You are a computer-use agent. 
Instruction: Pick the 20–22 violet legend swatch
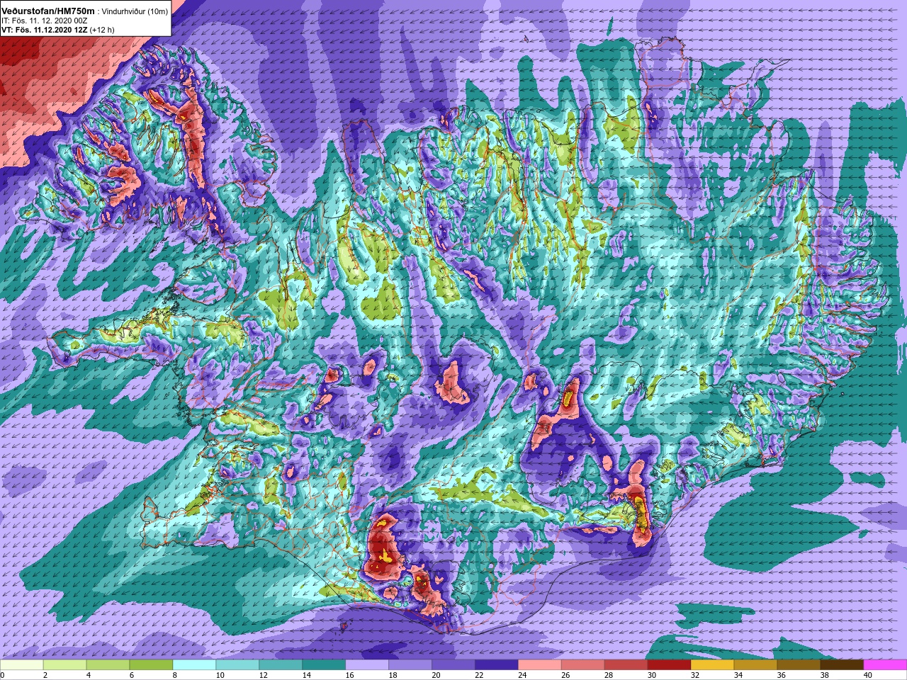click(x=453, y=664)
